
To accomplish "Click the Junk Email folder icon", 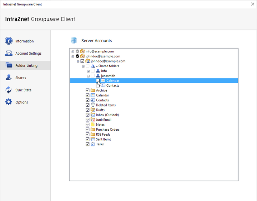I will [x=93, y=120].
